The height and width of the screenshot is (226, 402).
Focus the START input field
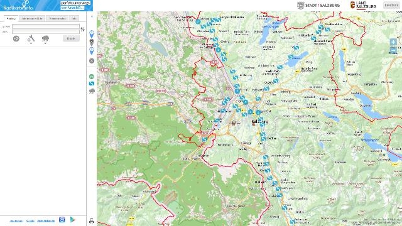(46, 26)
